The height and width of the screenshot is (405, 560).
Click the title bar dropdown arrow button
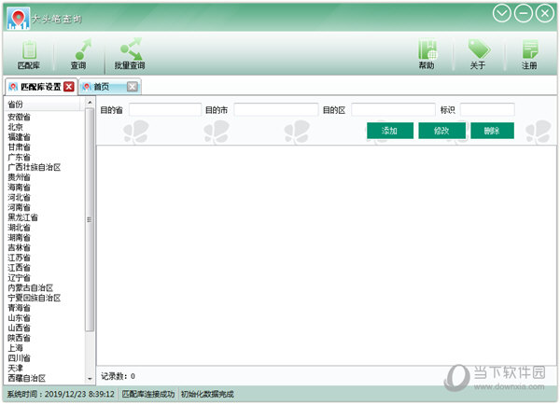(x=503, y=13)
